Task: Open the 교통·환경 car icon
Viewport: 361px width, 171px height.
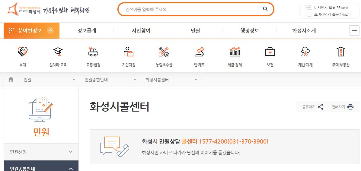Action: (93, 52)
